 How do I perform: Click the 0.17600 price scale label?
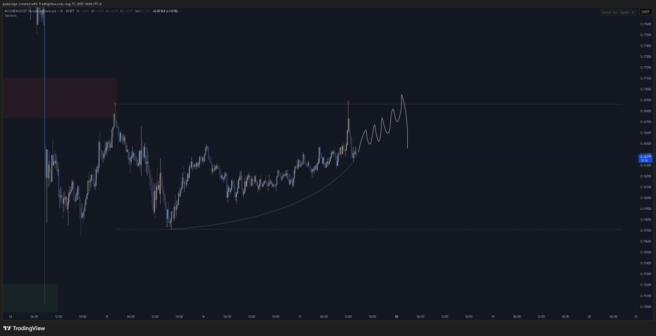click(x=645, y=24)
